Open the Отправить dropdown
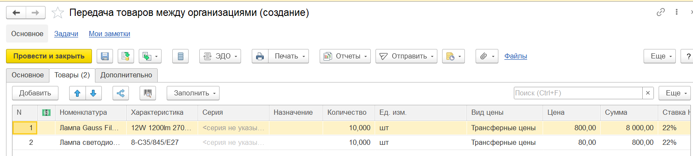The image size is (693, 156). pyautogui.click(x=406, y=56)
